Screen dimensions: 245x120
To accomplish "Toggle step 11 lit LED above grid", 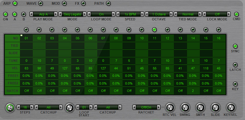I will pyautogui.click(x=154, y=29).
